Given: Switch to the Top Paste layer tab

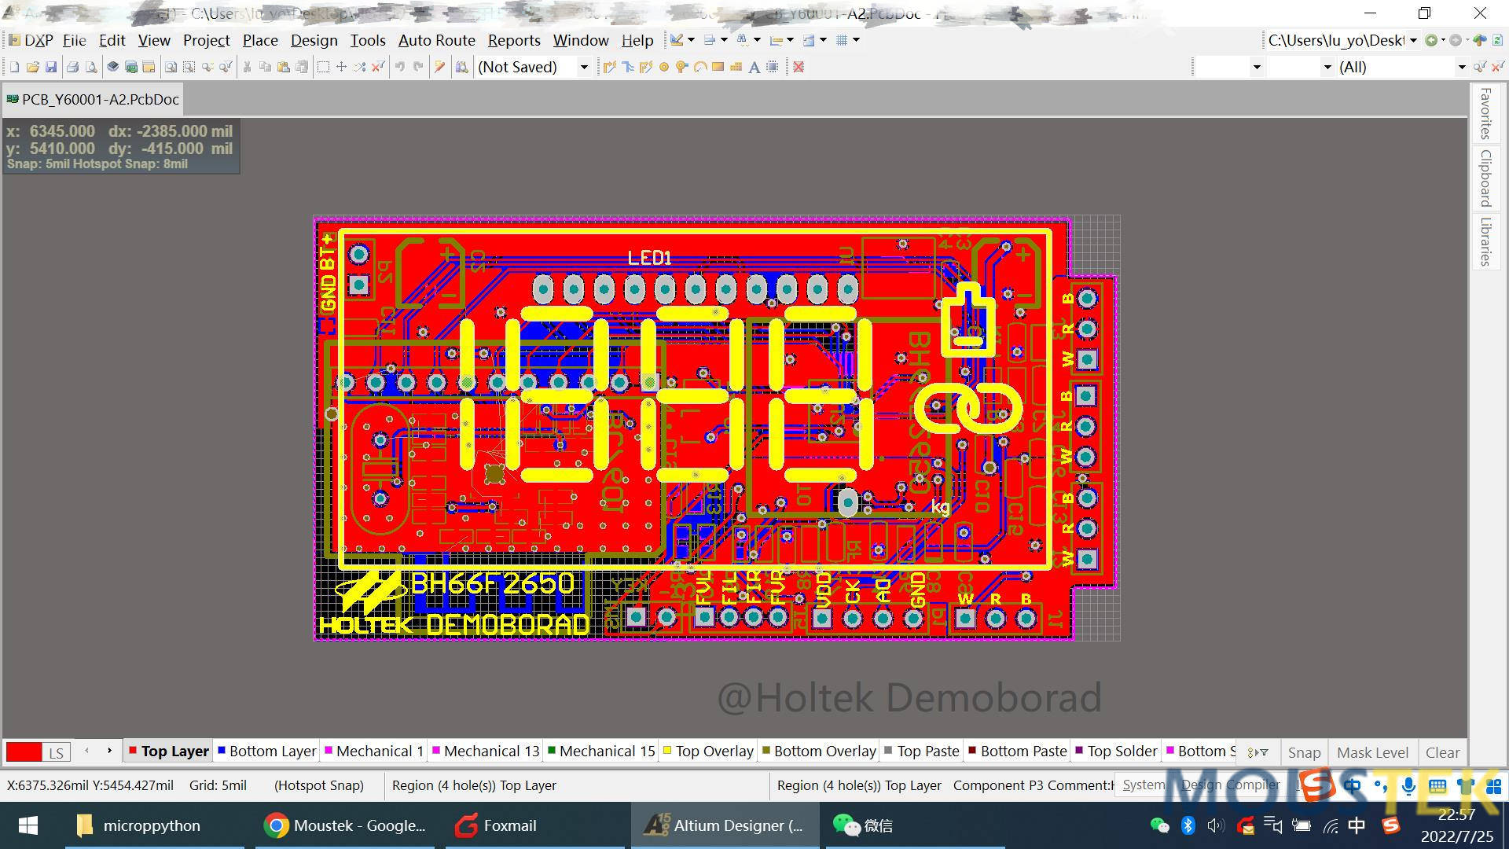Looking at the screenshot, I should (x=921, y=752).
